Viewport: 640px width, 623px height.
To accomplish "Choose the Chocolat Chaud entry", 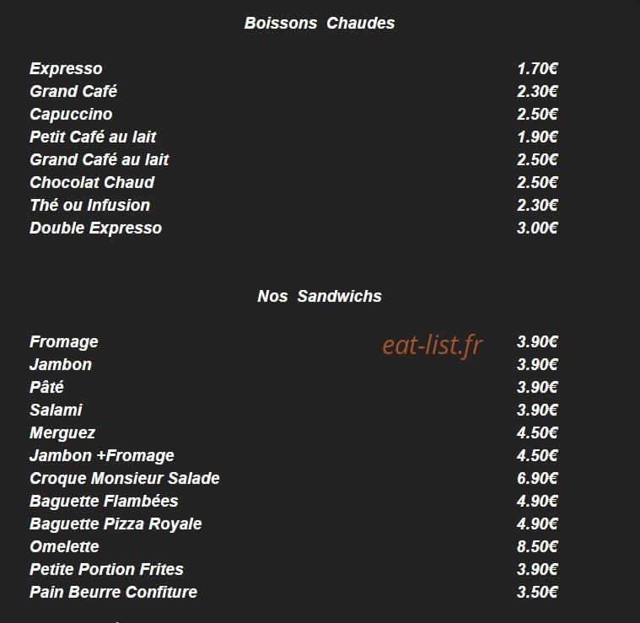I will pyautogui.click(x=92, y=182).
